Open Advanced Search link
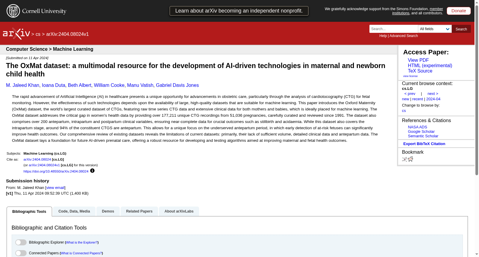 pyautogui.click(x=404, y=36)
